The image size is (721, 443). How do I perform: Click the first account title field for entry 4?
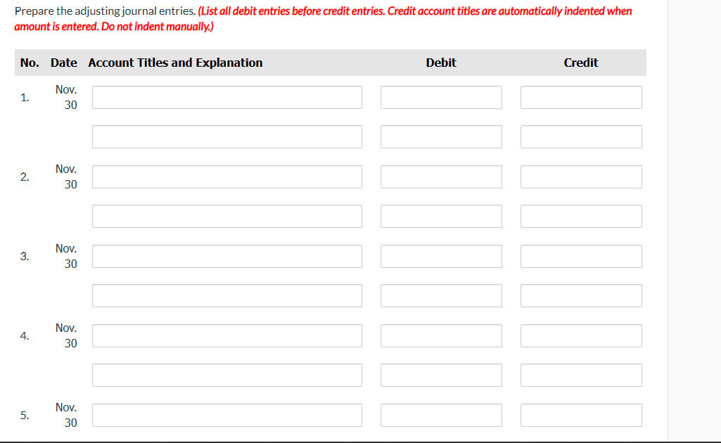click(x=226, y=335)
